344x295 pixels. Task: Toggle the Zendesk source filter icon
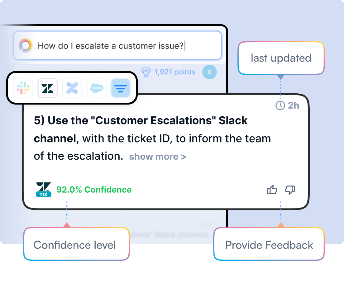[x=48, y=88]
